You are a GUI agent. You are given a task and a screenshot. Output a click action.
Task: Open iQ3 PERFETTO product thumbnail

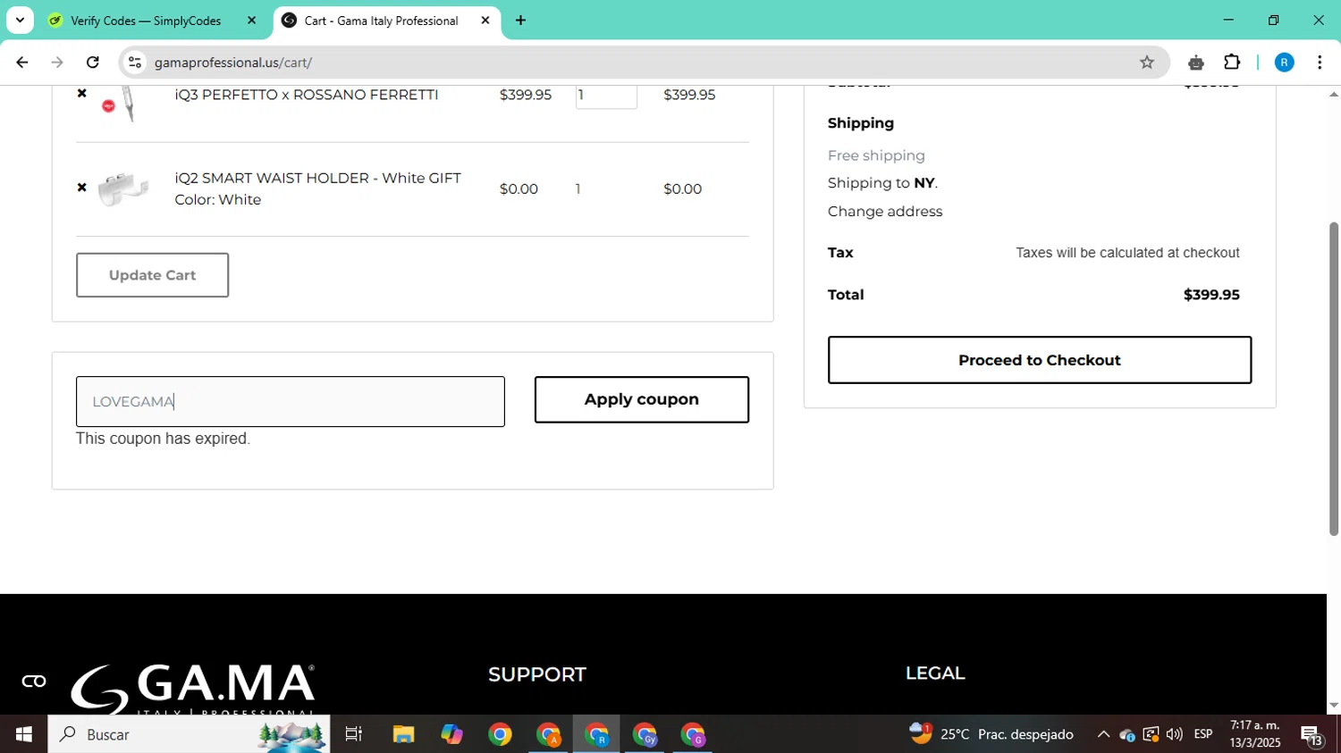coord(123,104)
